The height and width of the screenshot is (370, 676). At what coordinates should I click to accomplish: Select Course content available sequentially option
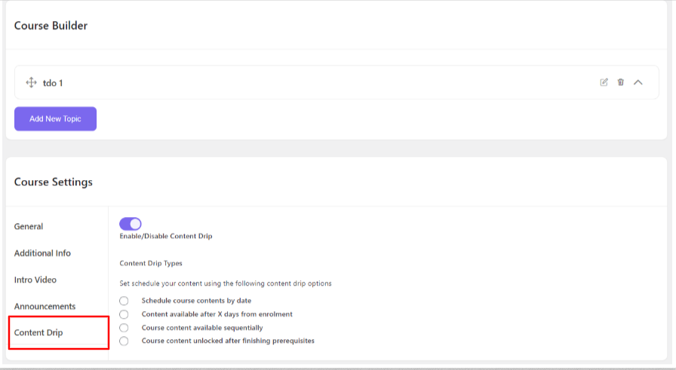(124, 328)
